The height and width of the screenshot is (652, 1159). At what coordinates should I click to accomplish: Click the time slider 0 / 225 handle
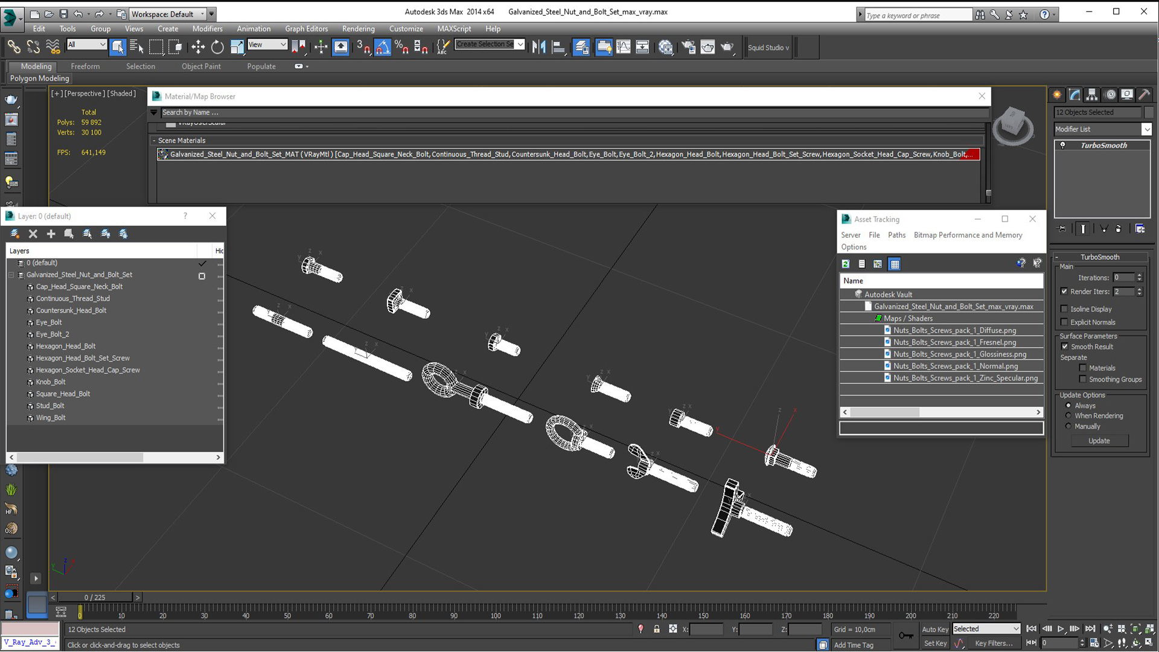coord(95,597)
